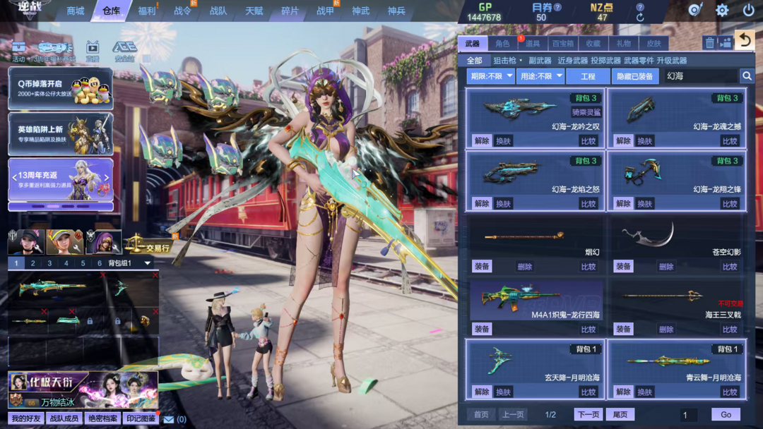Open the 13周年福利商城 icon

54,51
